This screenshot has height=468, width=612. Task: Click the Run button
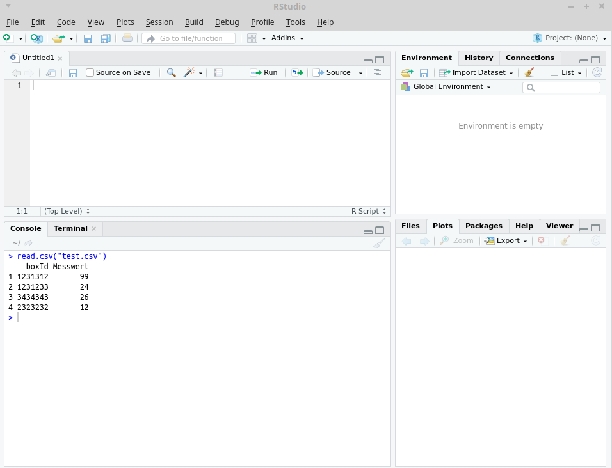(x=264, y=72)
